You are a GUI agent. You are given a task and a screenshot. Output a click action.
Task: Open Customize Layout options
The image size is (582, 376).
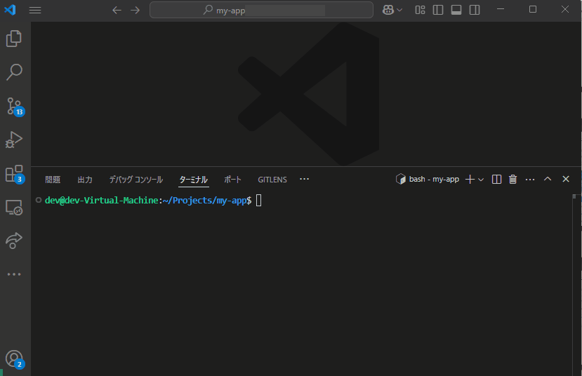(x=420, y=10)
